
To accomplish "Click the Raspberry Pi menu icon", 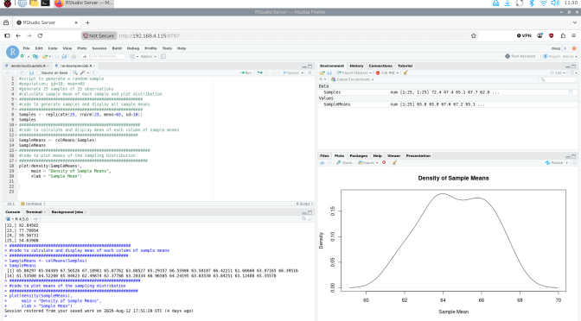I will pyautogui.click(x=8, y=3).
